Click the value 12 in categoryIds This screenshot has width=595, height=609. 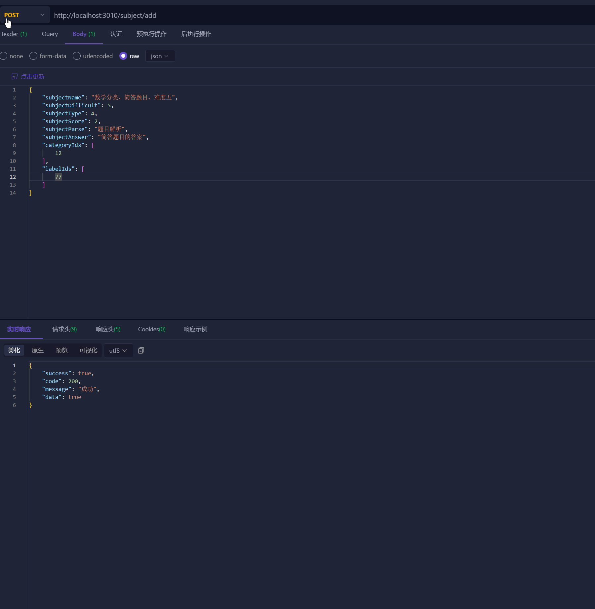[58, 153]
